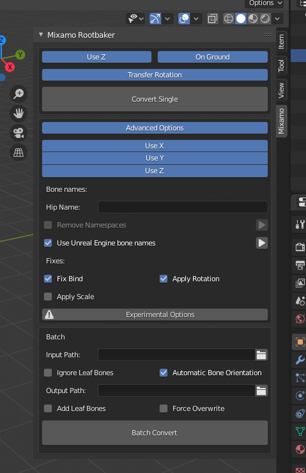Open overlays settings dropdown arrow
Viewport: 306px width, 473px height.
196,19
